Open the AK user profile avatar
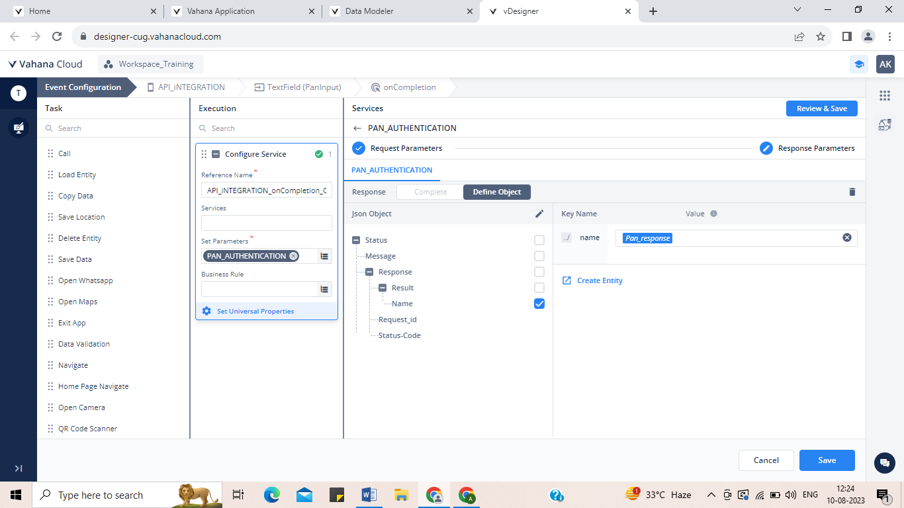 point(885,64)
